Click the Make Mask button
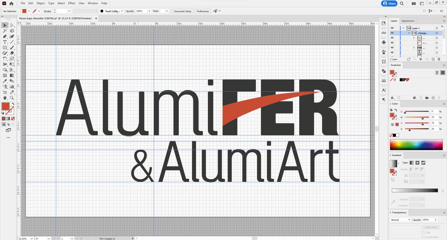 click(x=431, y=227)
